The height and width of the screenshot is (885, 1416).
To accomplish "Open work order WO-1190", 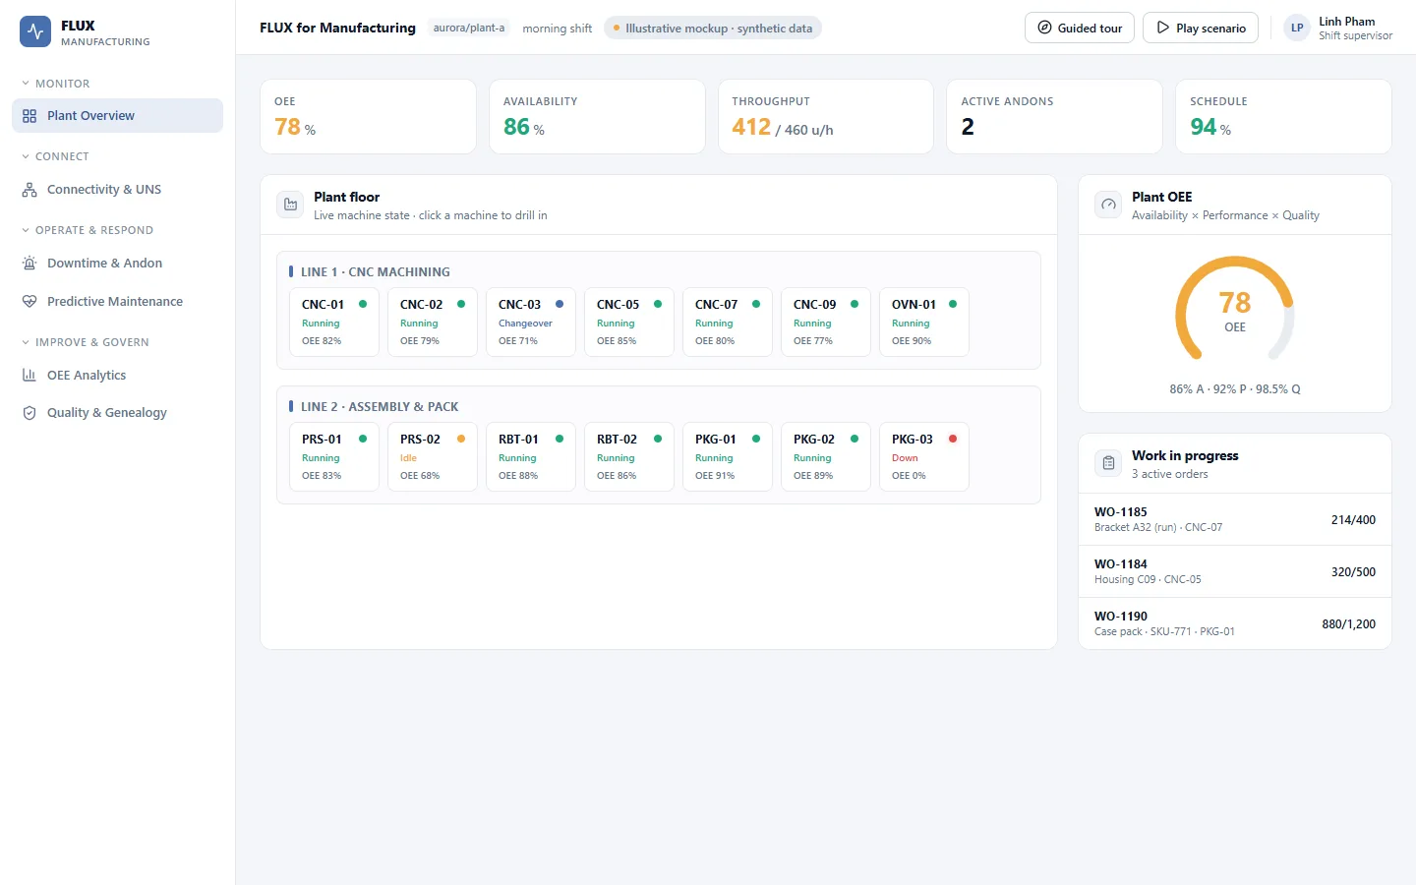I will click(1235, 623).
